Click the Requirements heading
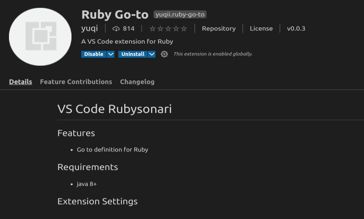The height and width of the screenshot is (219, 364). 87,167
